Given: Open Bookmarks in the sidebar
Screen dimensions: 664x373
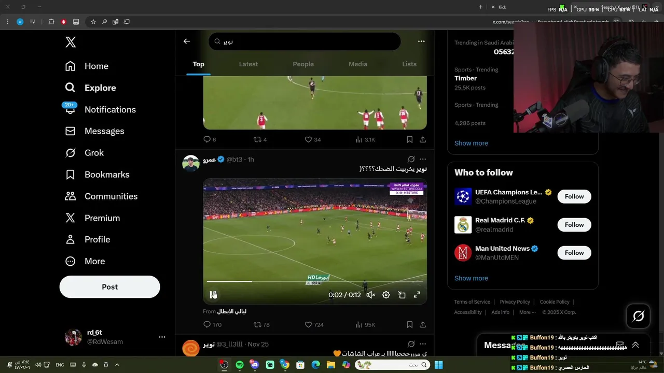Looking at the screenshot, I should (97, 175).
